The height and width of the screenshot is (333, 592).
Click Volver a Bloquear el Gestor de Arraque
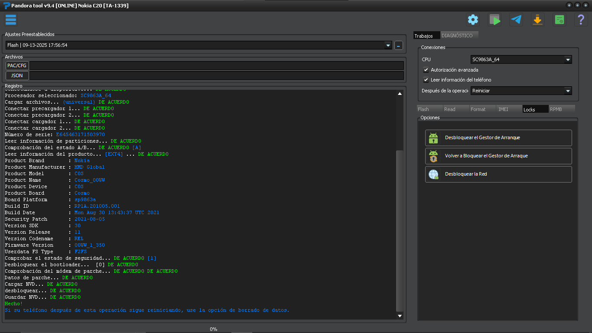(x=498, y=156)
